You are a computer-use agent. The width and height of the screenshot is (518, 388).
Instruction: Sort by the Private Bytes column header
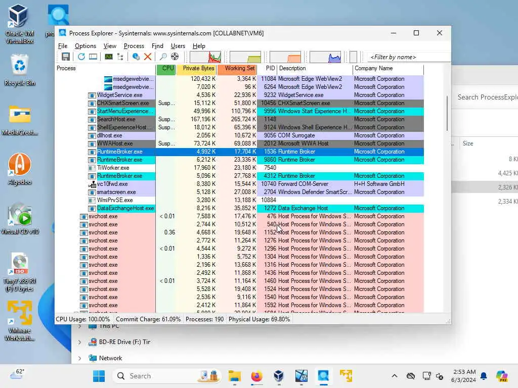click(x=197, y=68)
